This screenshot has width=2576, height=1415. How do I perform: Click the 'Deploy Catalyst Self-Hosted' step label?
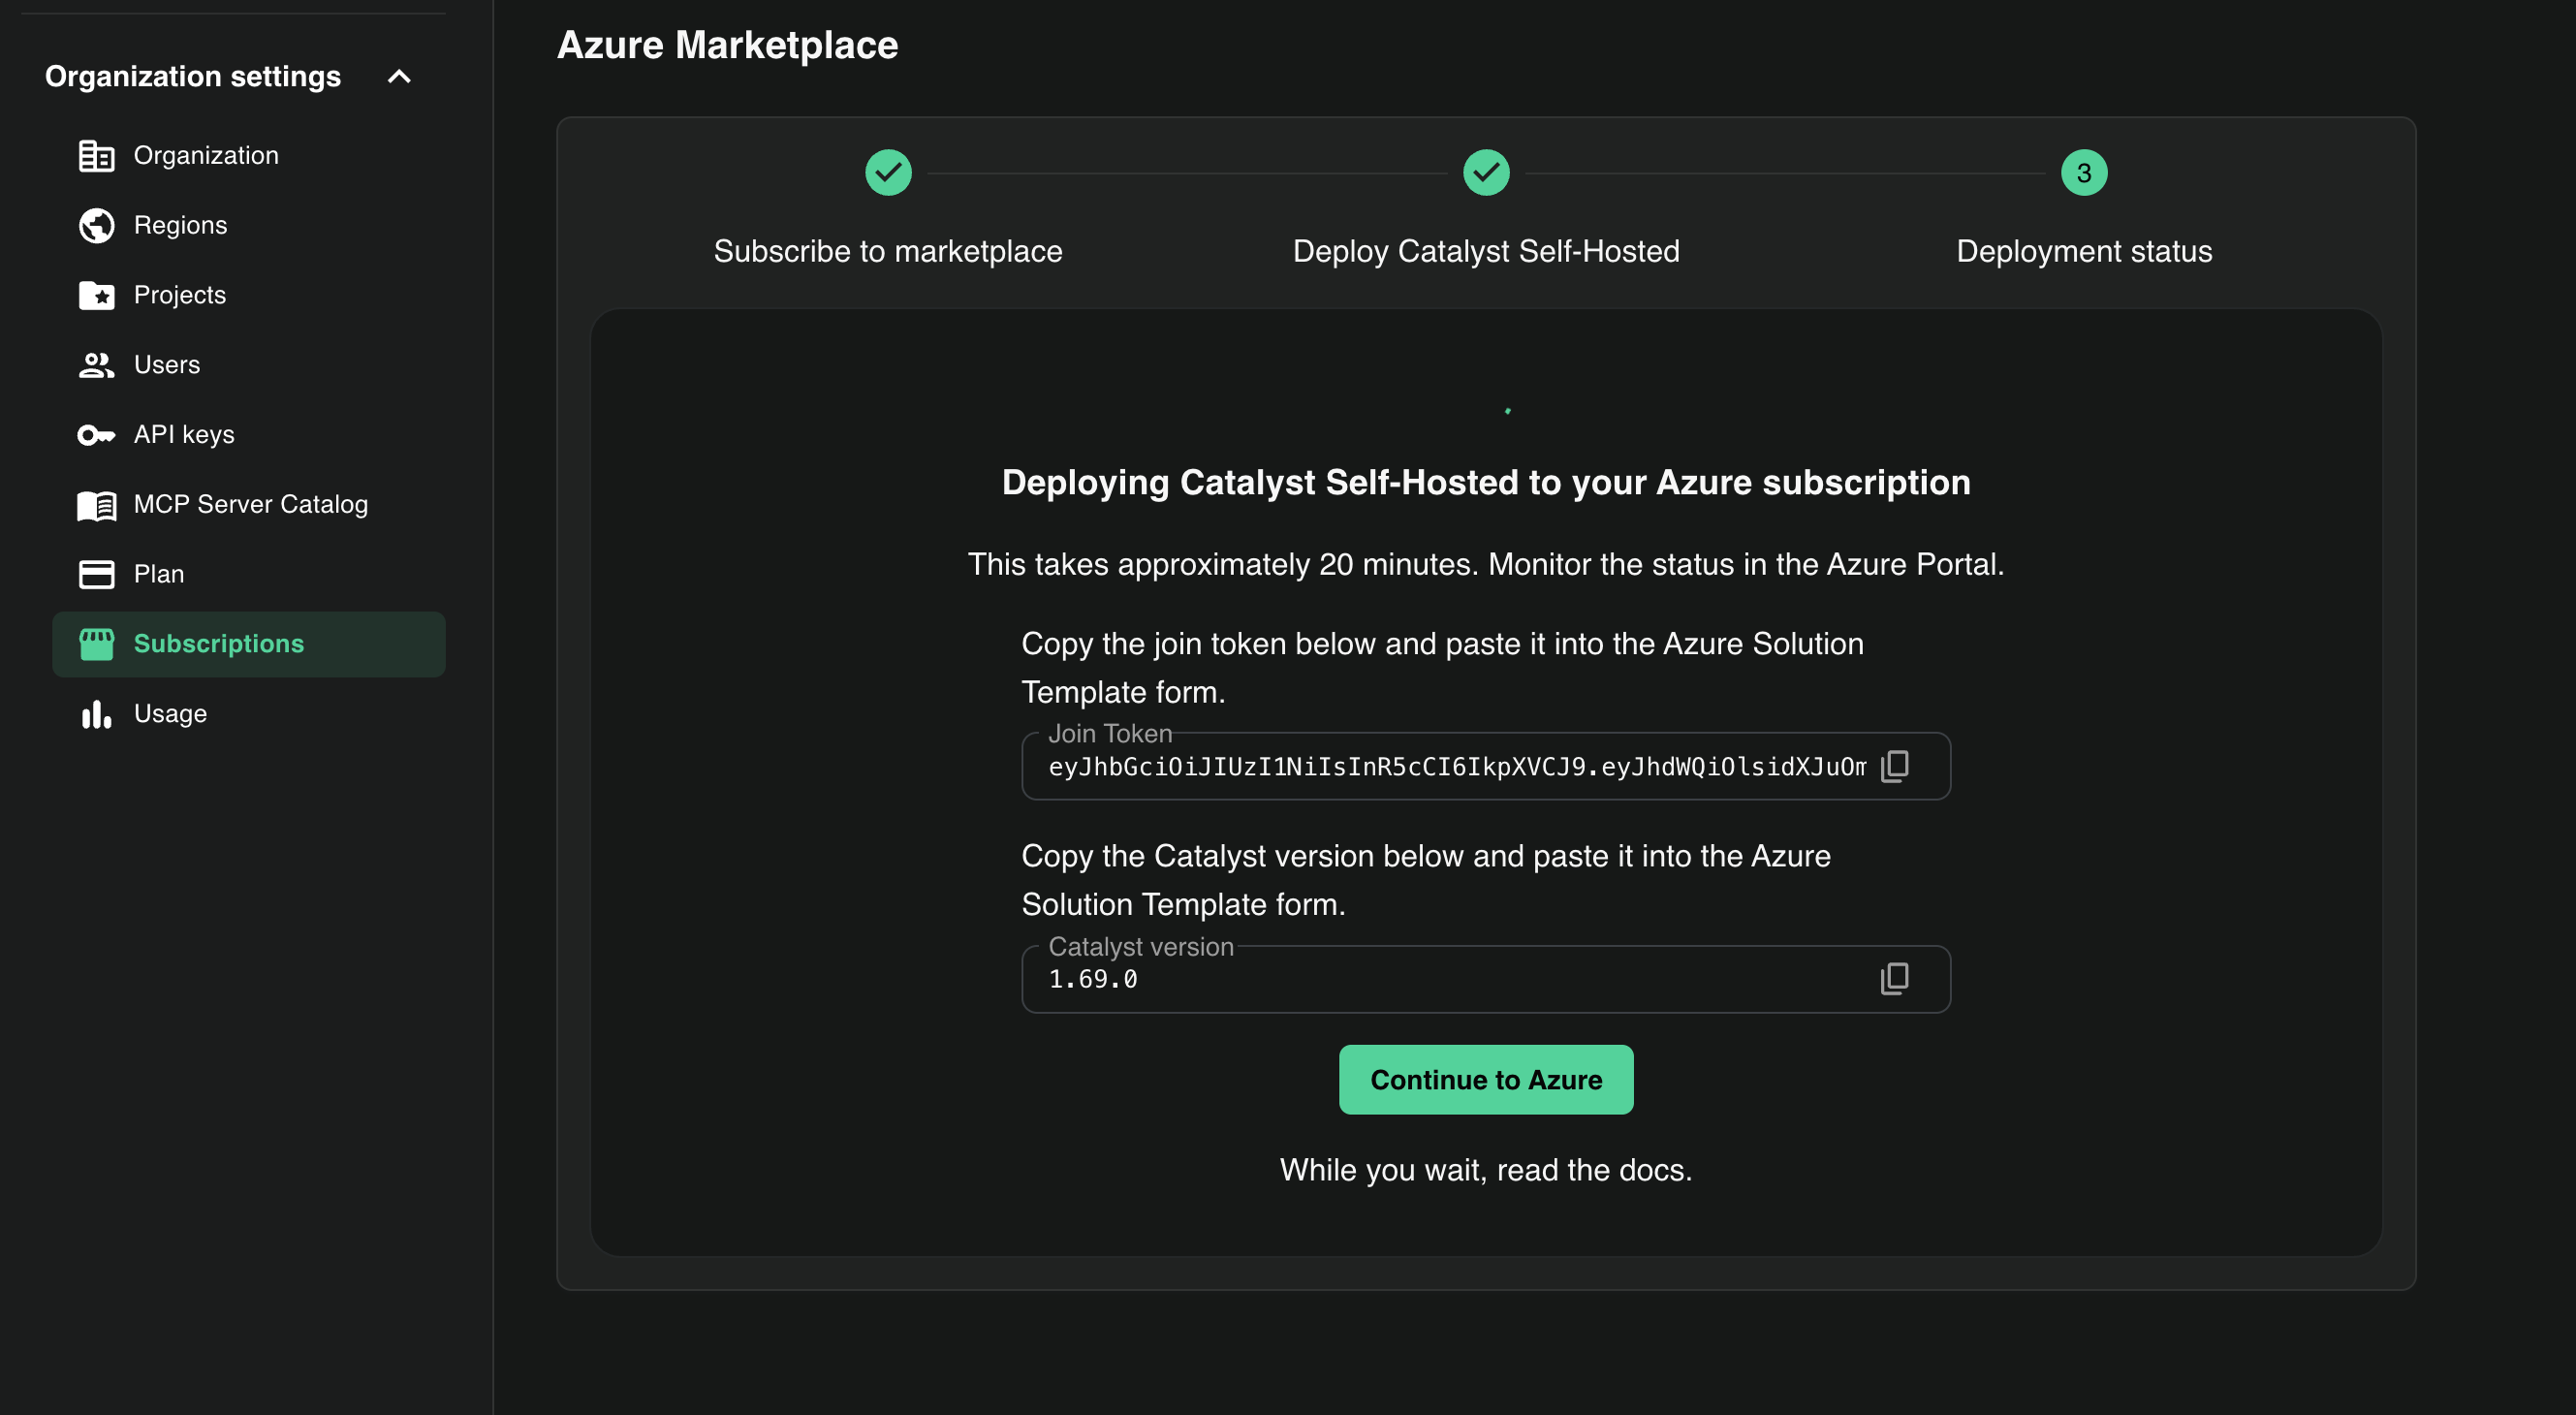(1486, 251)
